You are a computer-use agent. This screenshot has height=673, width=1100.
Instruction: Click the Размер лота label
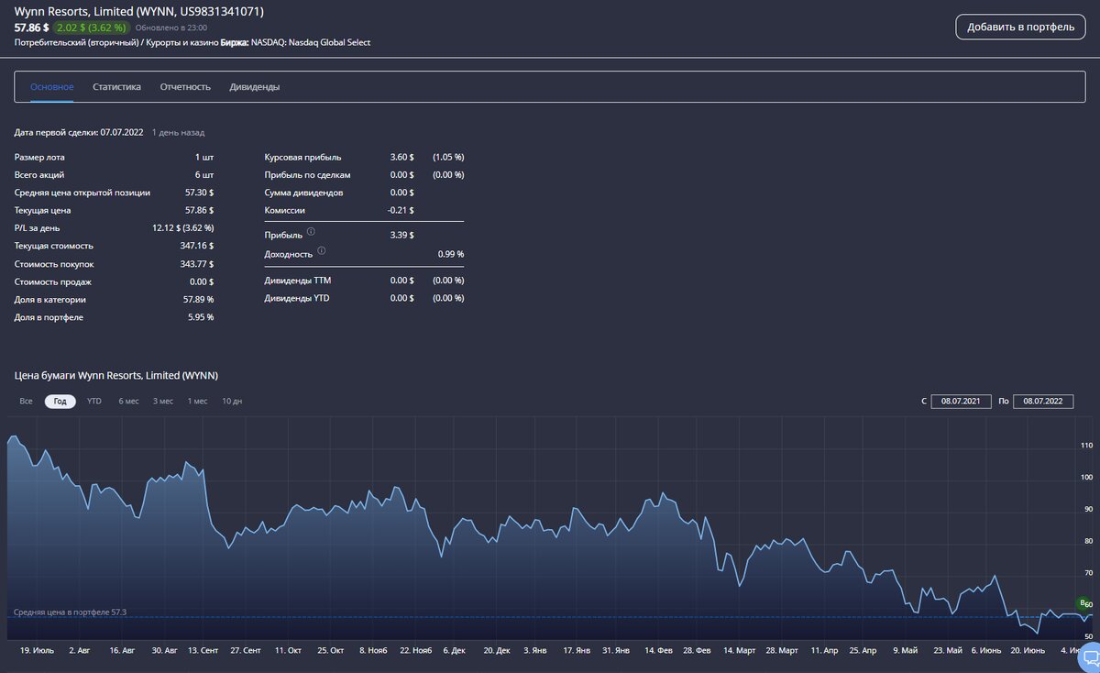39,157
